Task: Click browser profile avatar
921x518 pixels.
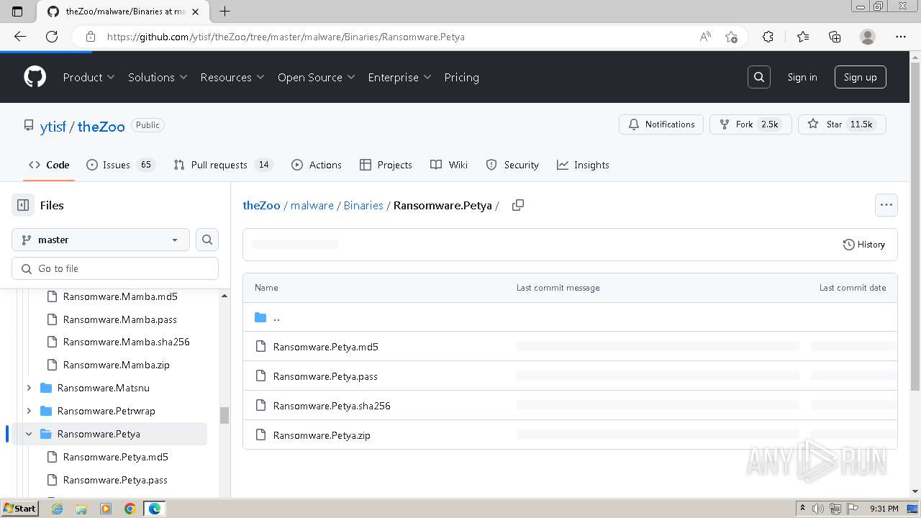Action: (x=868, y=37)
